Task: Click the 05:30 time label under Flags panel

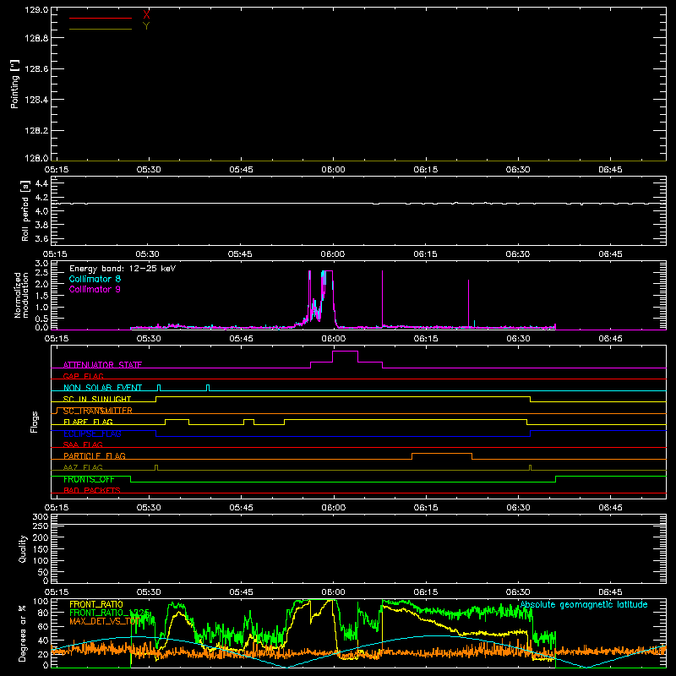Action: pyautogui.click(x=149, y=508)
